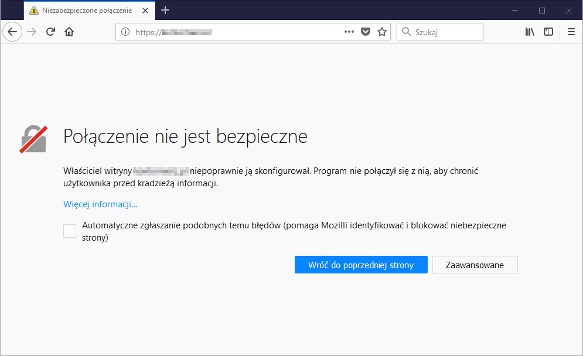Select the Niezabezpieczone połączenie tab

(x=89, y=11)
